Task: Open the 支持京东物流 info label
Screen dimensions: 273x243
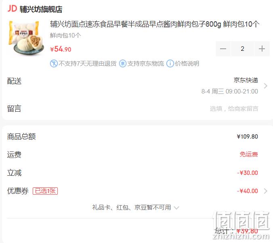Action: (x=146, y=64)
